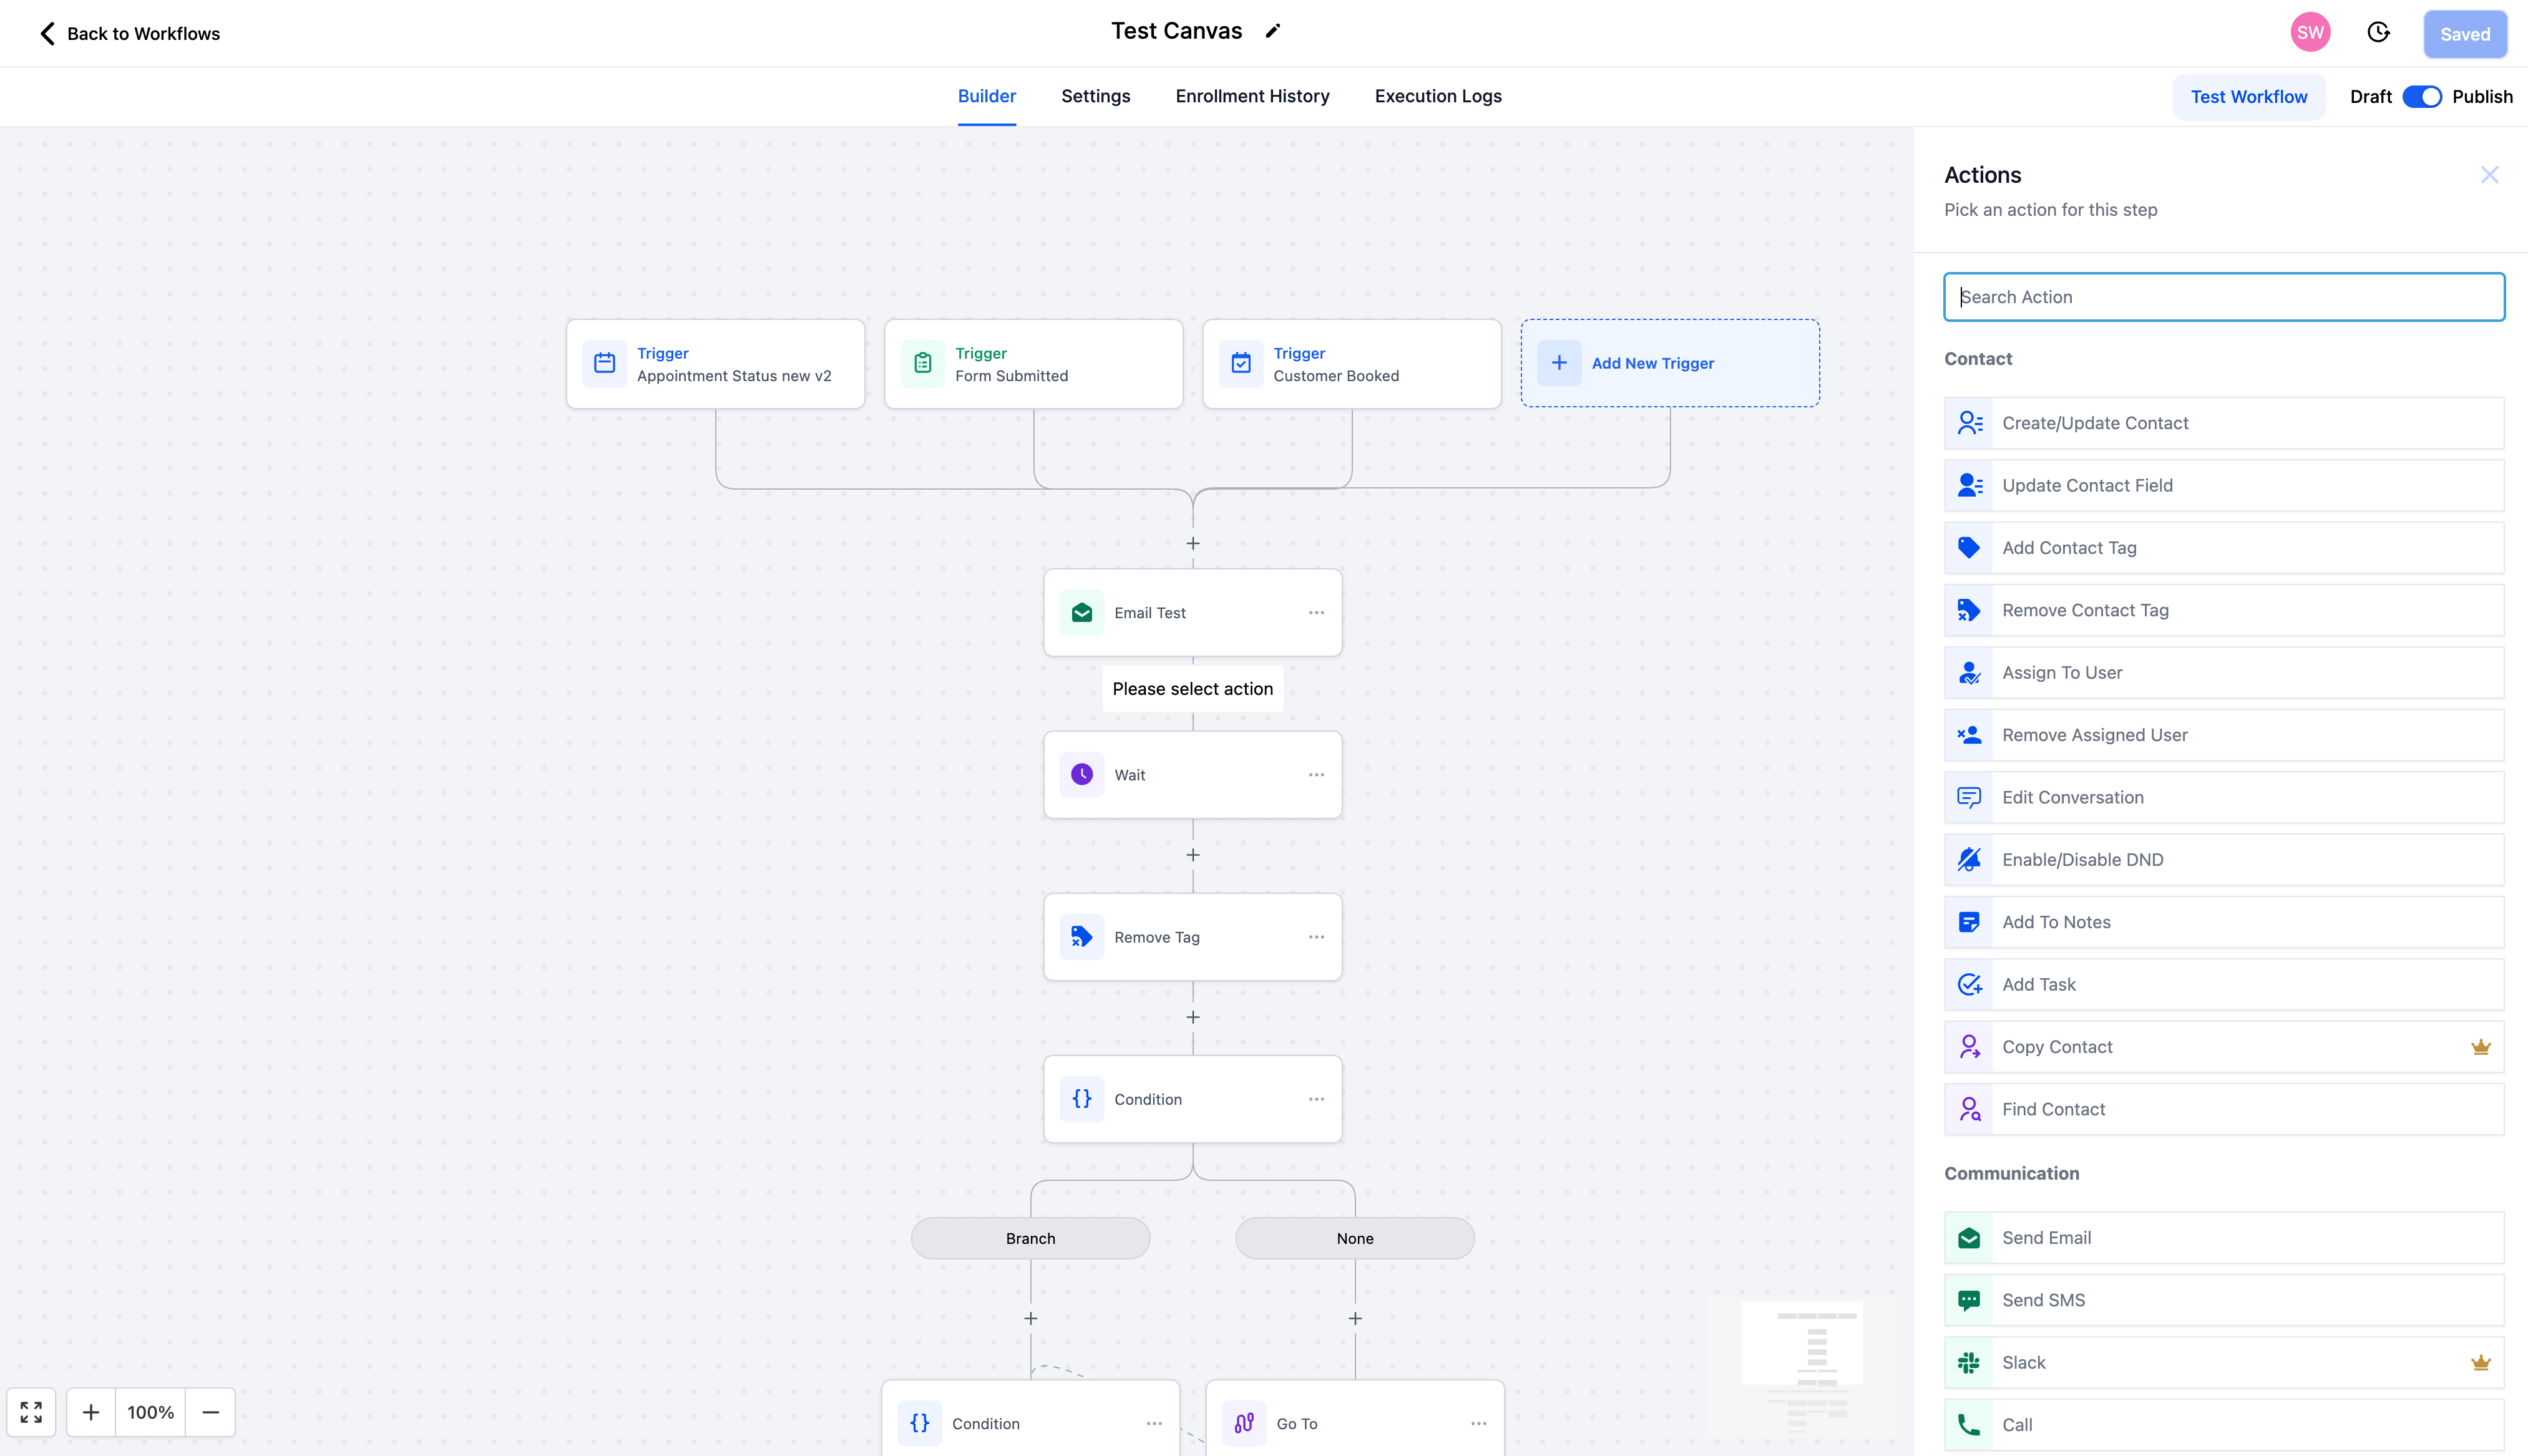Close the Actions panel
The height and width of the screenshot is (1456, 2528).
(2489, 175)
